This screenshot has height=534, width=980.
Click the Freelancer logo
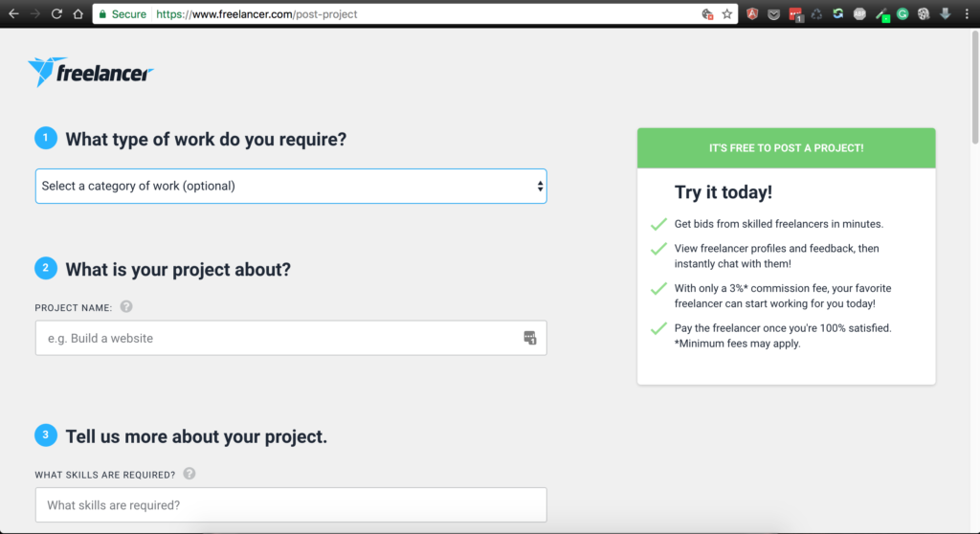tap(91, 72)
